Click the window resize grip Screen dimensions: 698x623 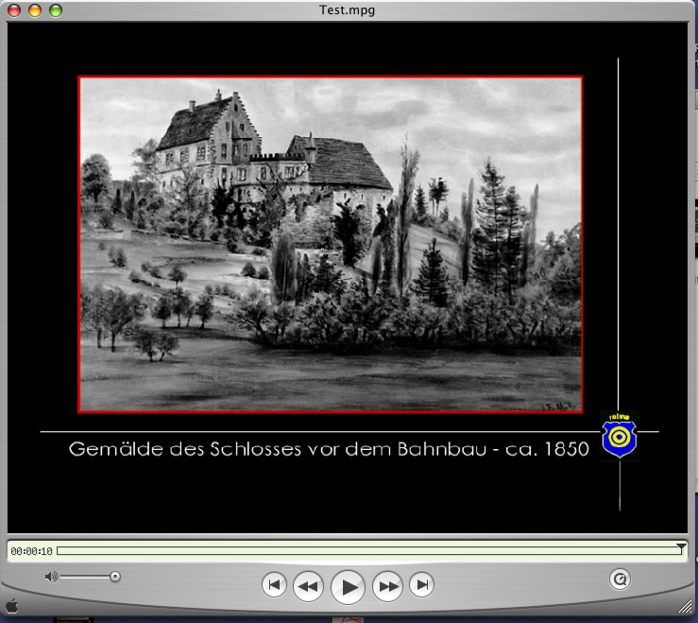point(685,606)
